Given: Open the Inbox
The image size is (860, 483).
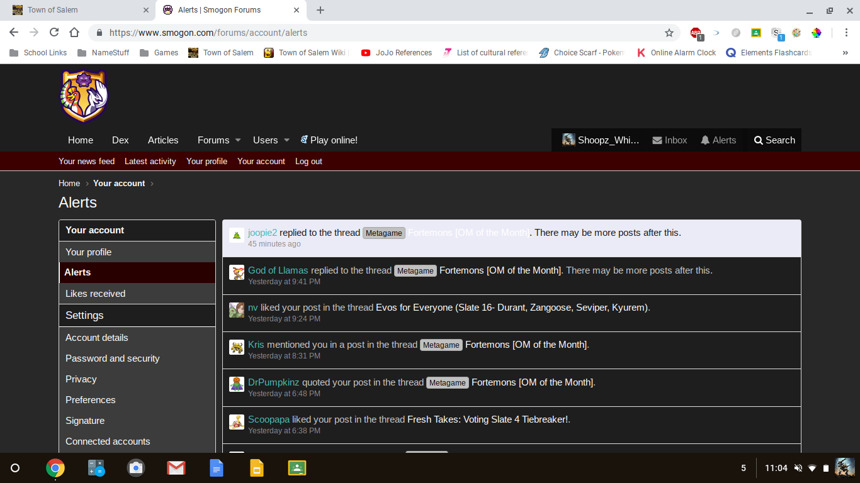Looking at the screenshot, I should tap(670, 140).
